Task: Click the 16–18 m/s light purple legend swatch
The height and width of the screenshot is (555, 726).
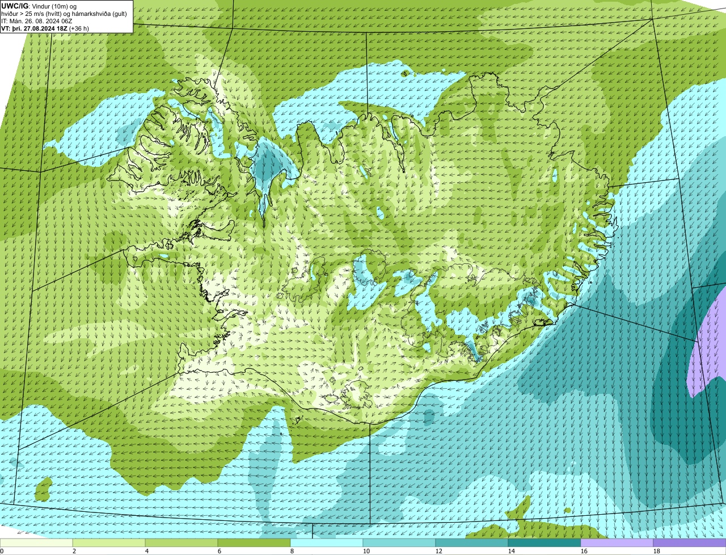Action: [617, 543]
